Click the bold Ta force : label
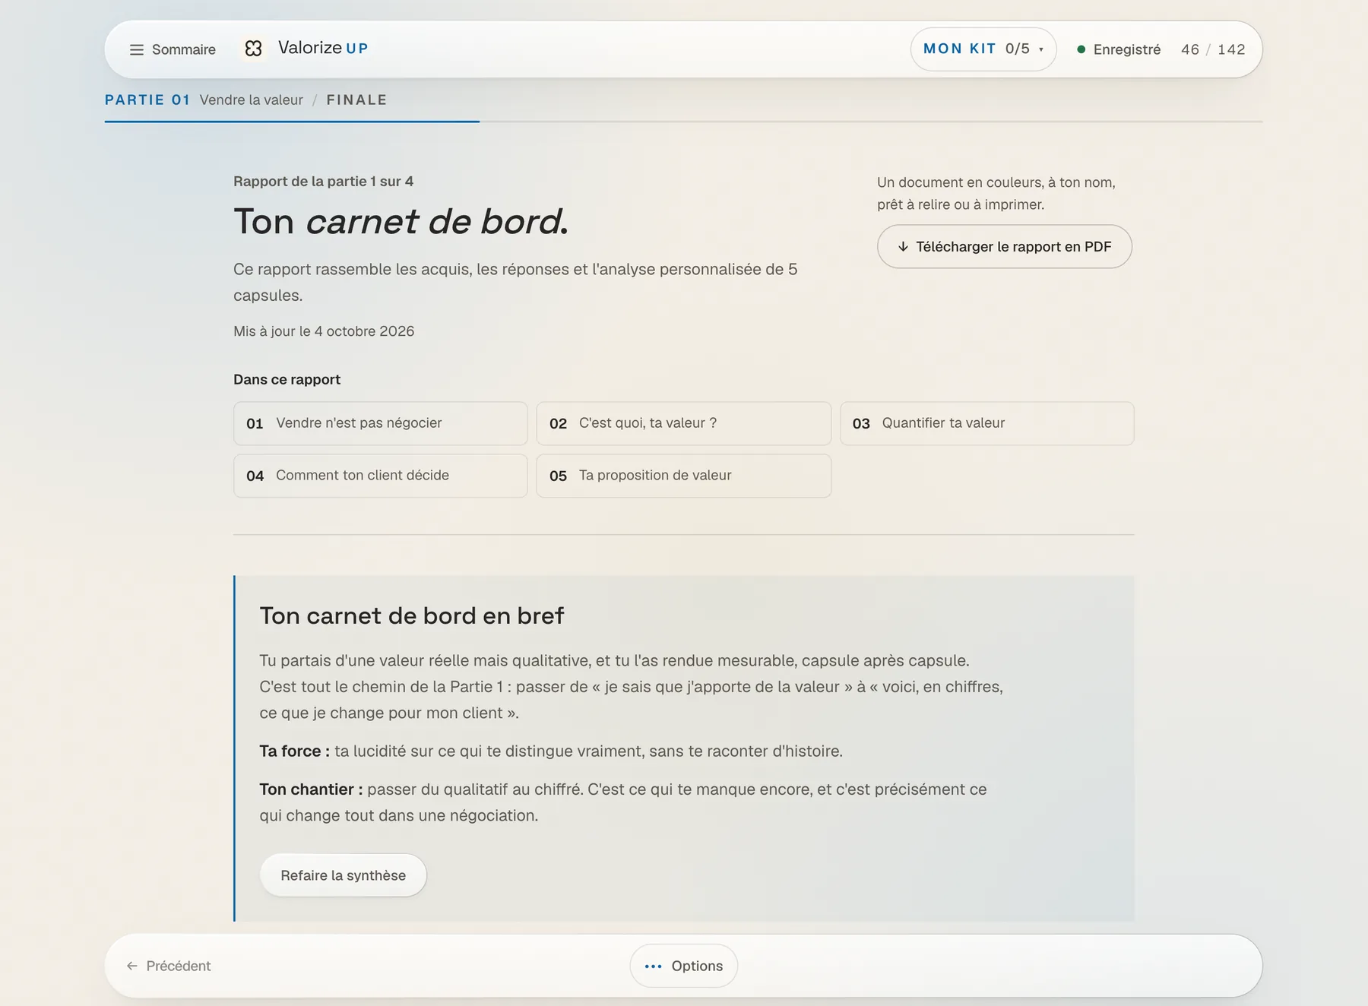This screenshot has height=1006, width=1368. [x=295, y=751]
